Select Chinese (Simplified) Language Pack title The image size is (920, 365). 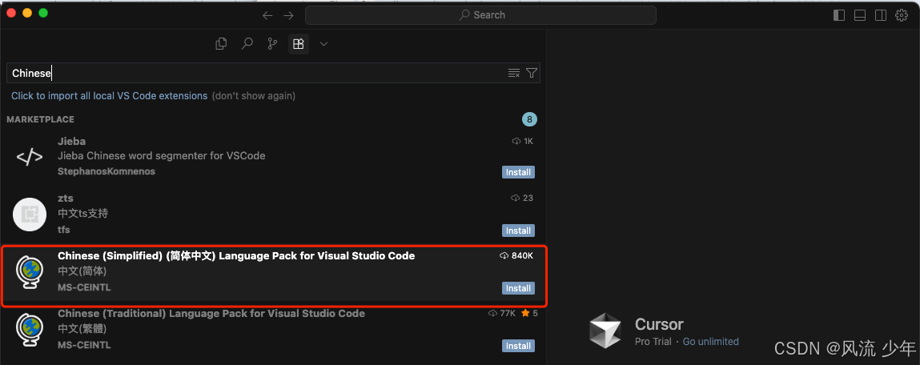coord(236,256)
